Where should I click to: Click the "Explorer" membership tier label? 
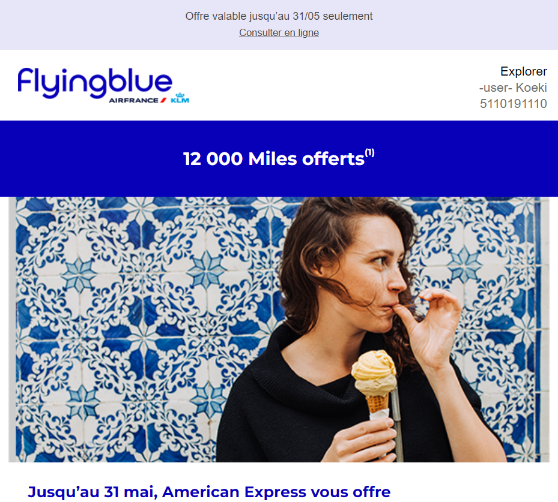[524, 71]
